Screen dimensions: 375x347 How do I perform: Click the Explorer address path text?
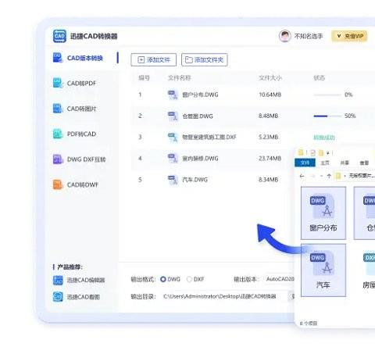click(x=362, y=176)
